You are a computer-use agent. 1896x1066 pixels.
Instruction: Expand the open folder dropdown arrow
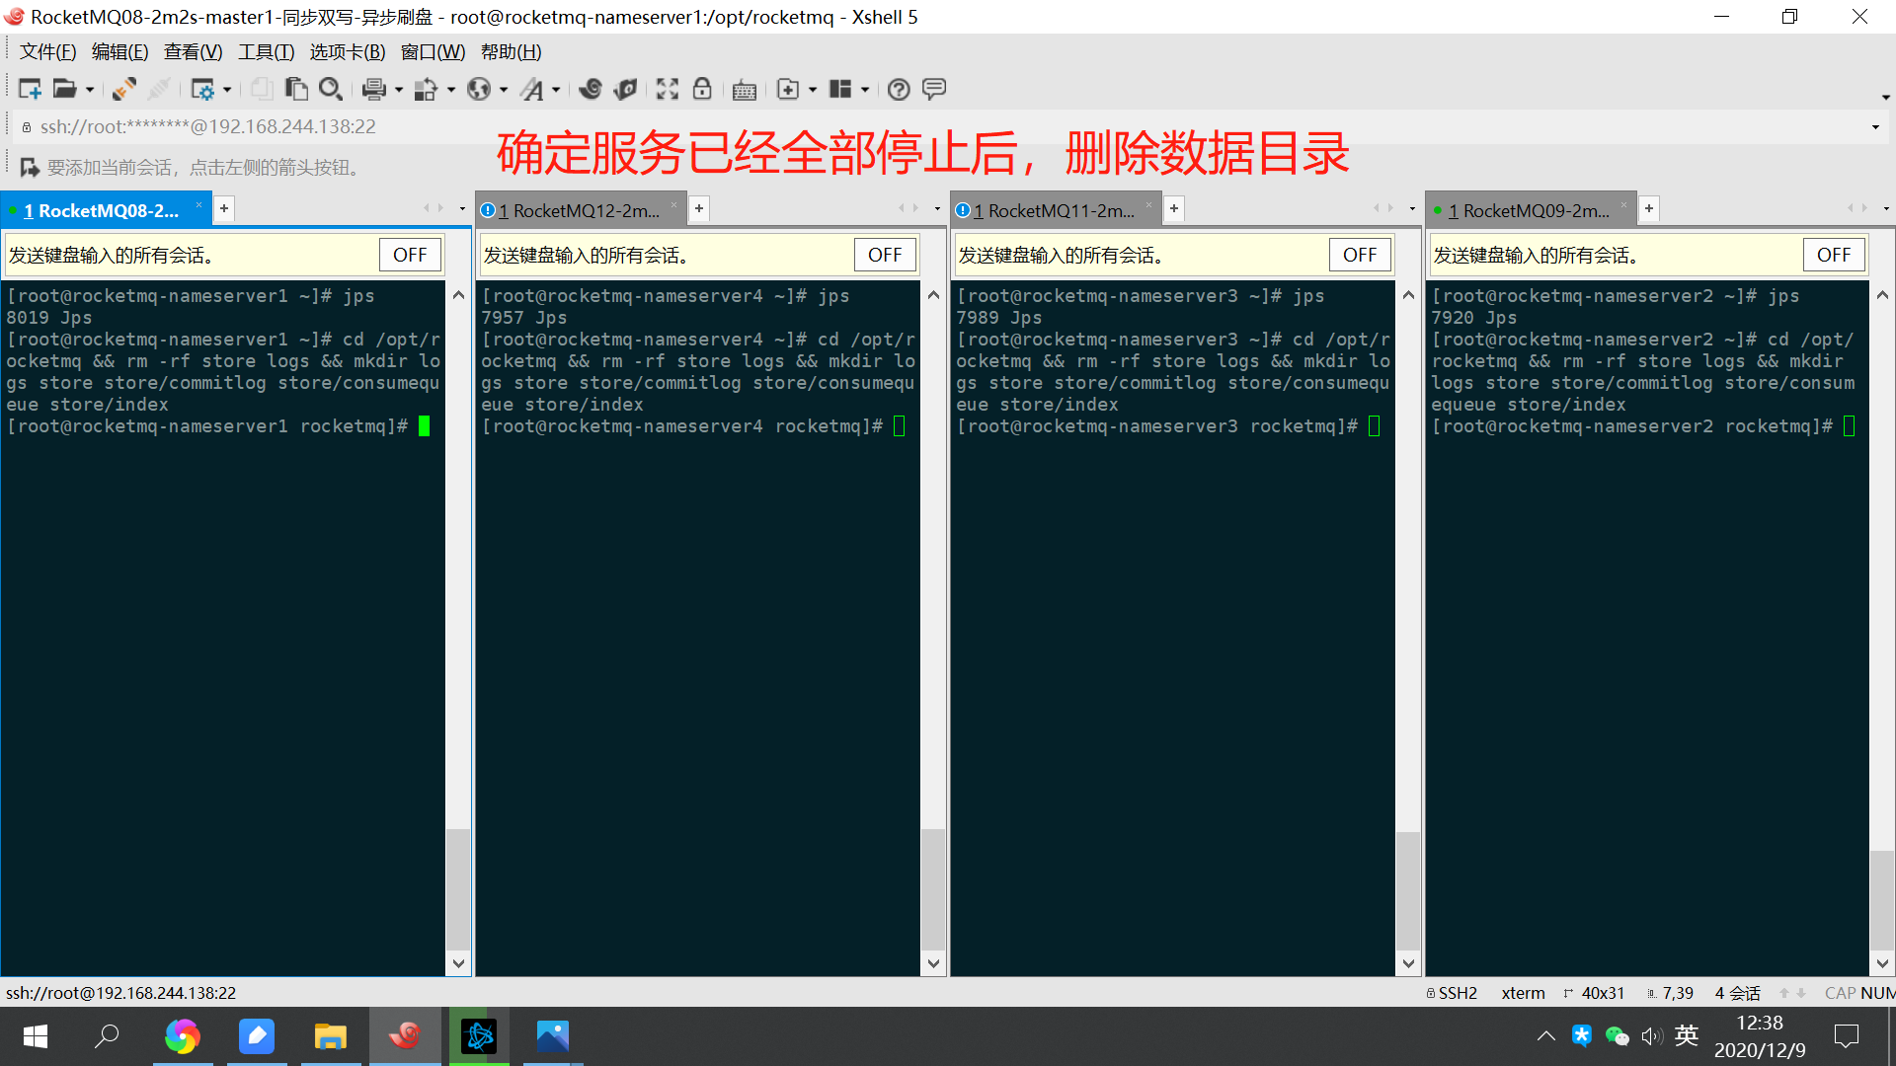tap(90, 90)
